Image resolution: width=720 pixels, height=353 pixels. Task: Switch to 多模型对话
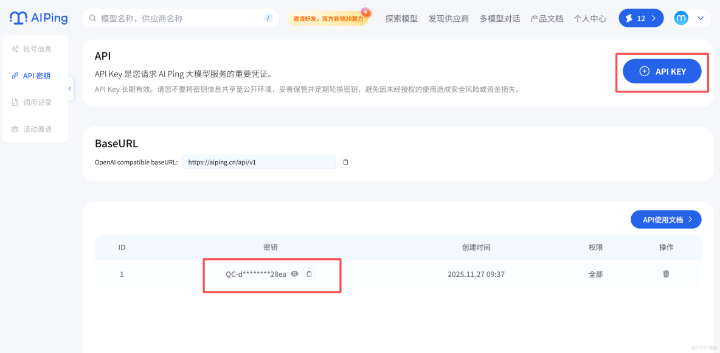click(x=499, y=18)
